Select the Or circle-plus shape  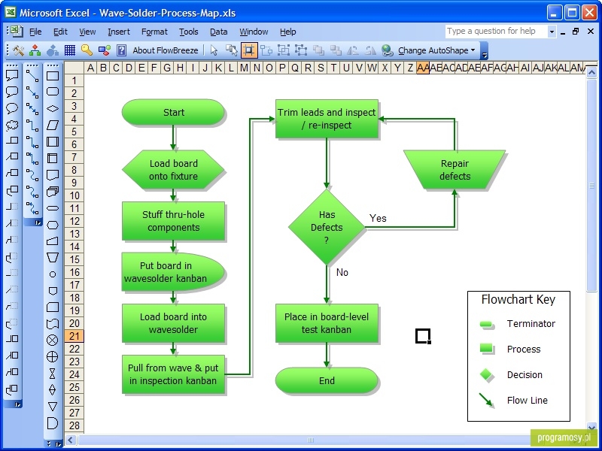coord(53,356)
